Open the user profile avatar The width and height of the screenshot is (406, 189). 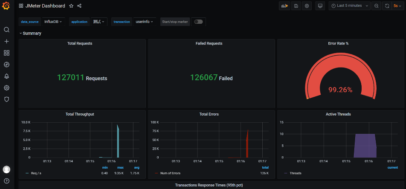(x=6, y=169)
